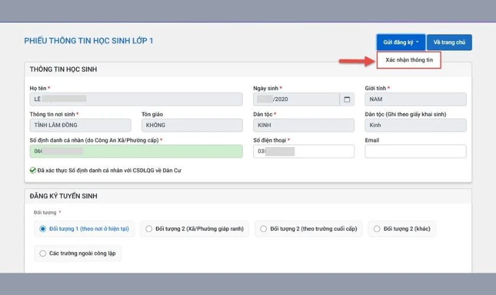Click the Ngày sinh date field
Image resolution: width=496 pixels, height=295 pixels.
[296, 99]
